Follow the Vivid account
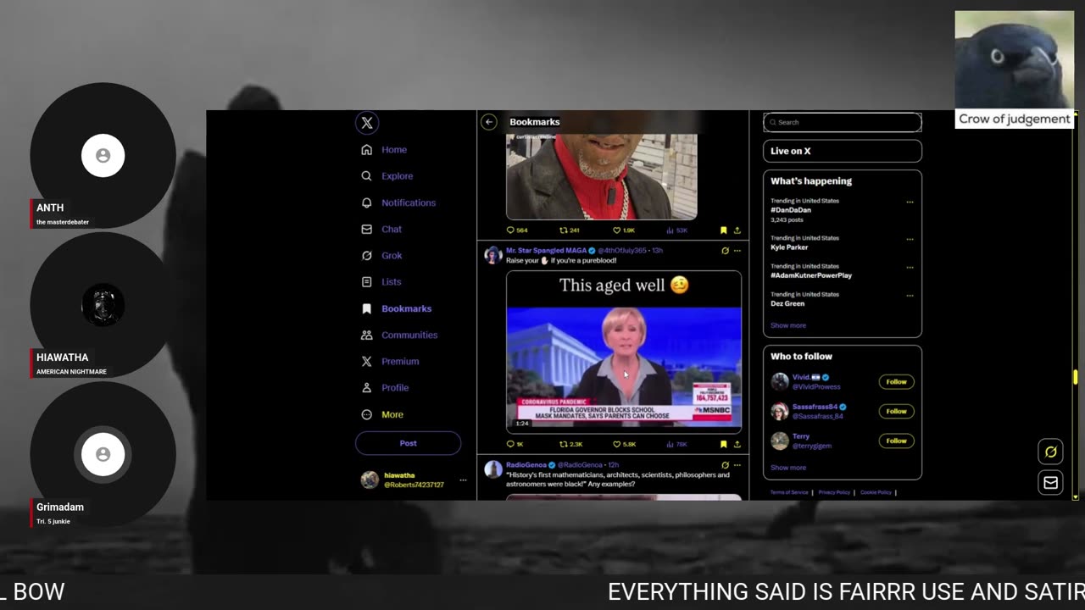 pos(896,382)
